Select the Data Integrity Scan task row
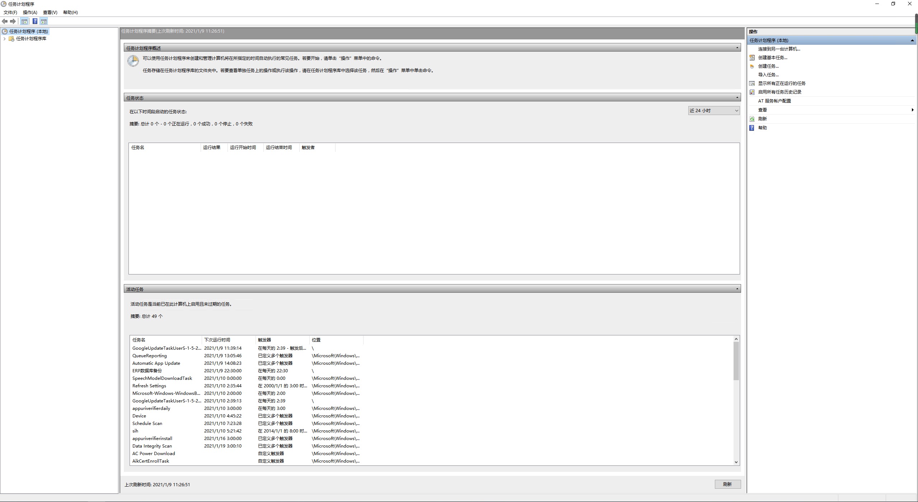The height and width of the screenshot is (502, 918). pos(247,446)
